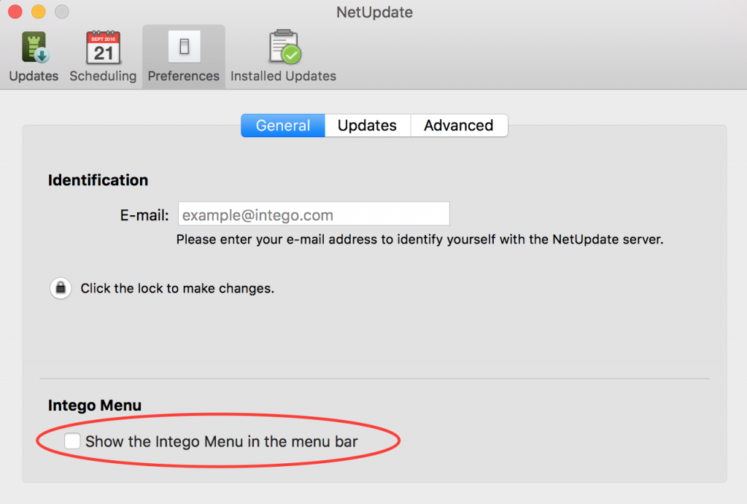
Task: Switch to the General tab
Action: (x=283, y=125)
